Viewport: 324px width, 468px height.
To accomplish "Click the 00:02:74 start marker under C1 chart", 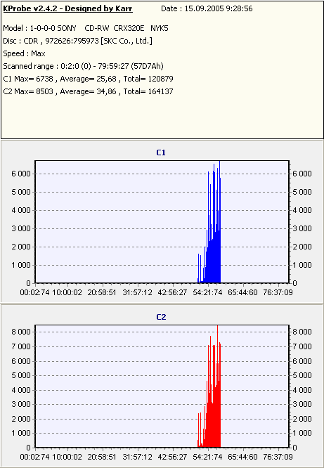I will pos(34,292).
